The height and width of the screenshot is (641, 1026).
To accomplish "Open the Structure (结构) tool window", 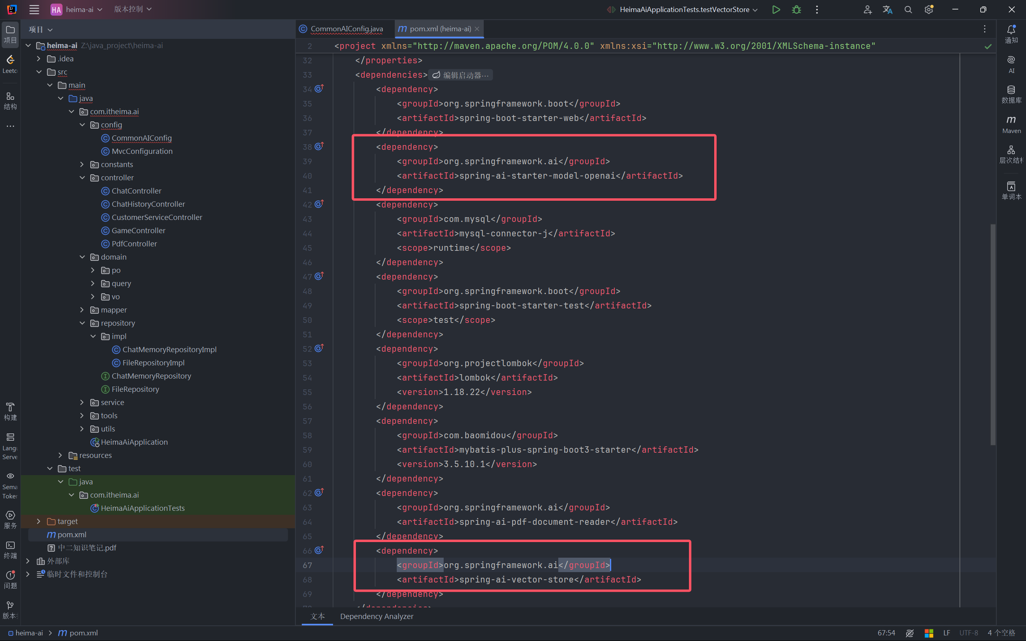I will [x=10, y=101].
